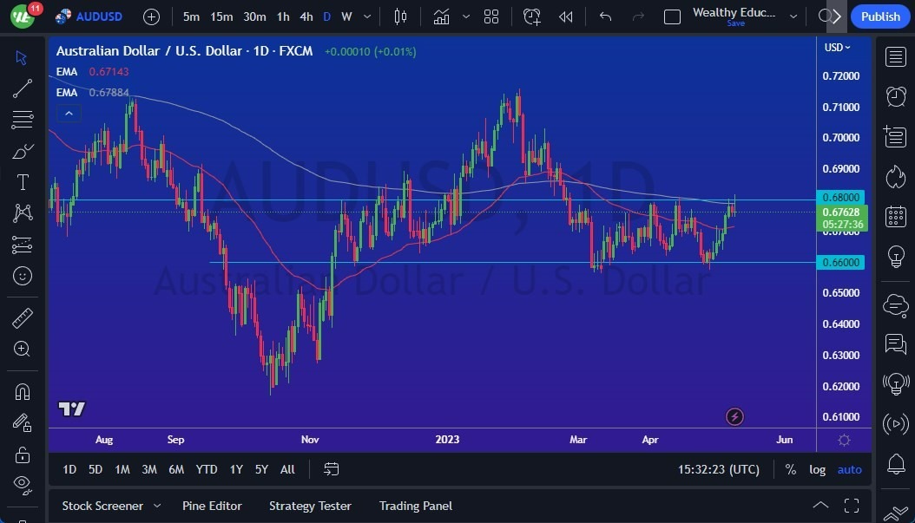Click the Publish button
The width and height of the screenshot is (915, 523).
click(879, 16)
